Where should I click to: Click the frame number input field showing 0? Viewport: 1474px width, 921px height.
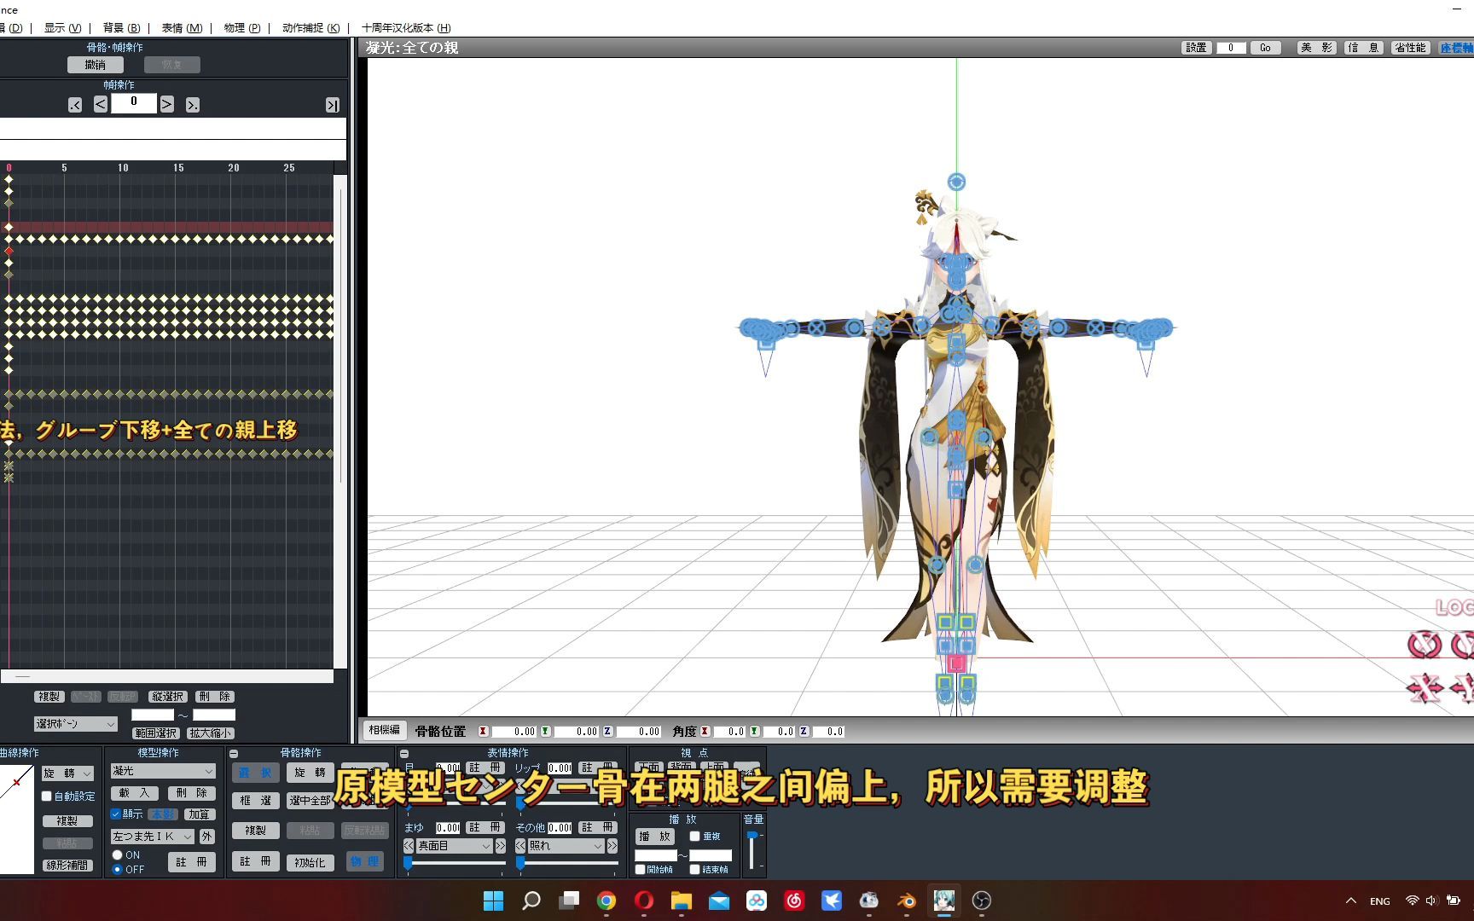(x=133, y=102)
